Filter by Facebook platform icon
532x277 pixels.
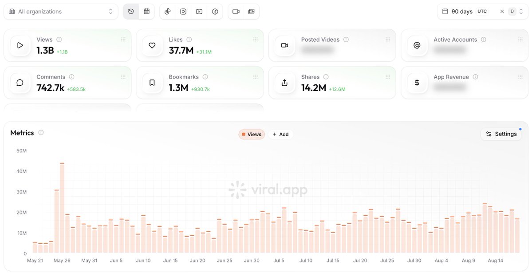215,12
